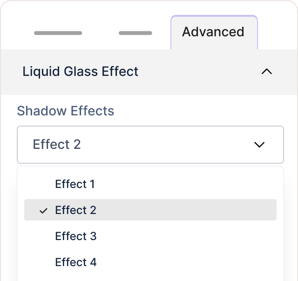
Task: Click selected value text in Shadow Effects box
Action: point(57,145)
